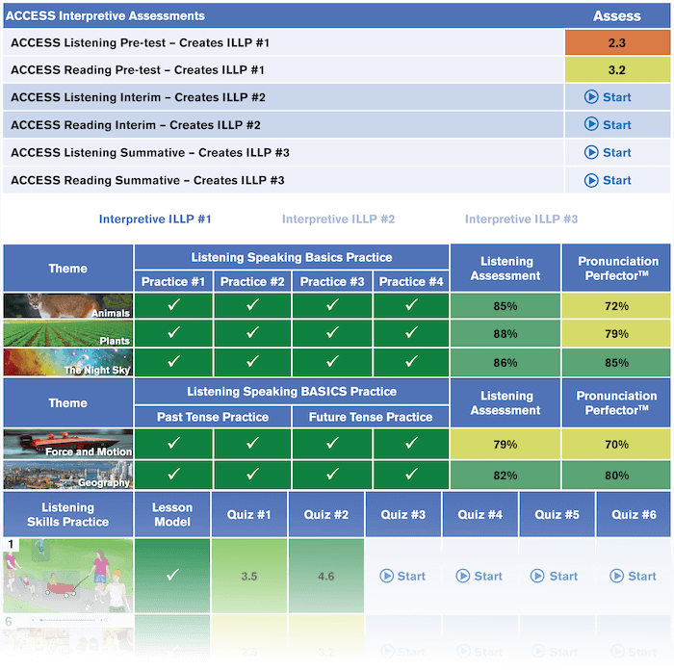Click Force and Motion 70% Pronunciation score
The height and width of the screenshot is (670, 674).
pyautogui.click(x=616, y=444)
